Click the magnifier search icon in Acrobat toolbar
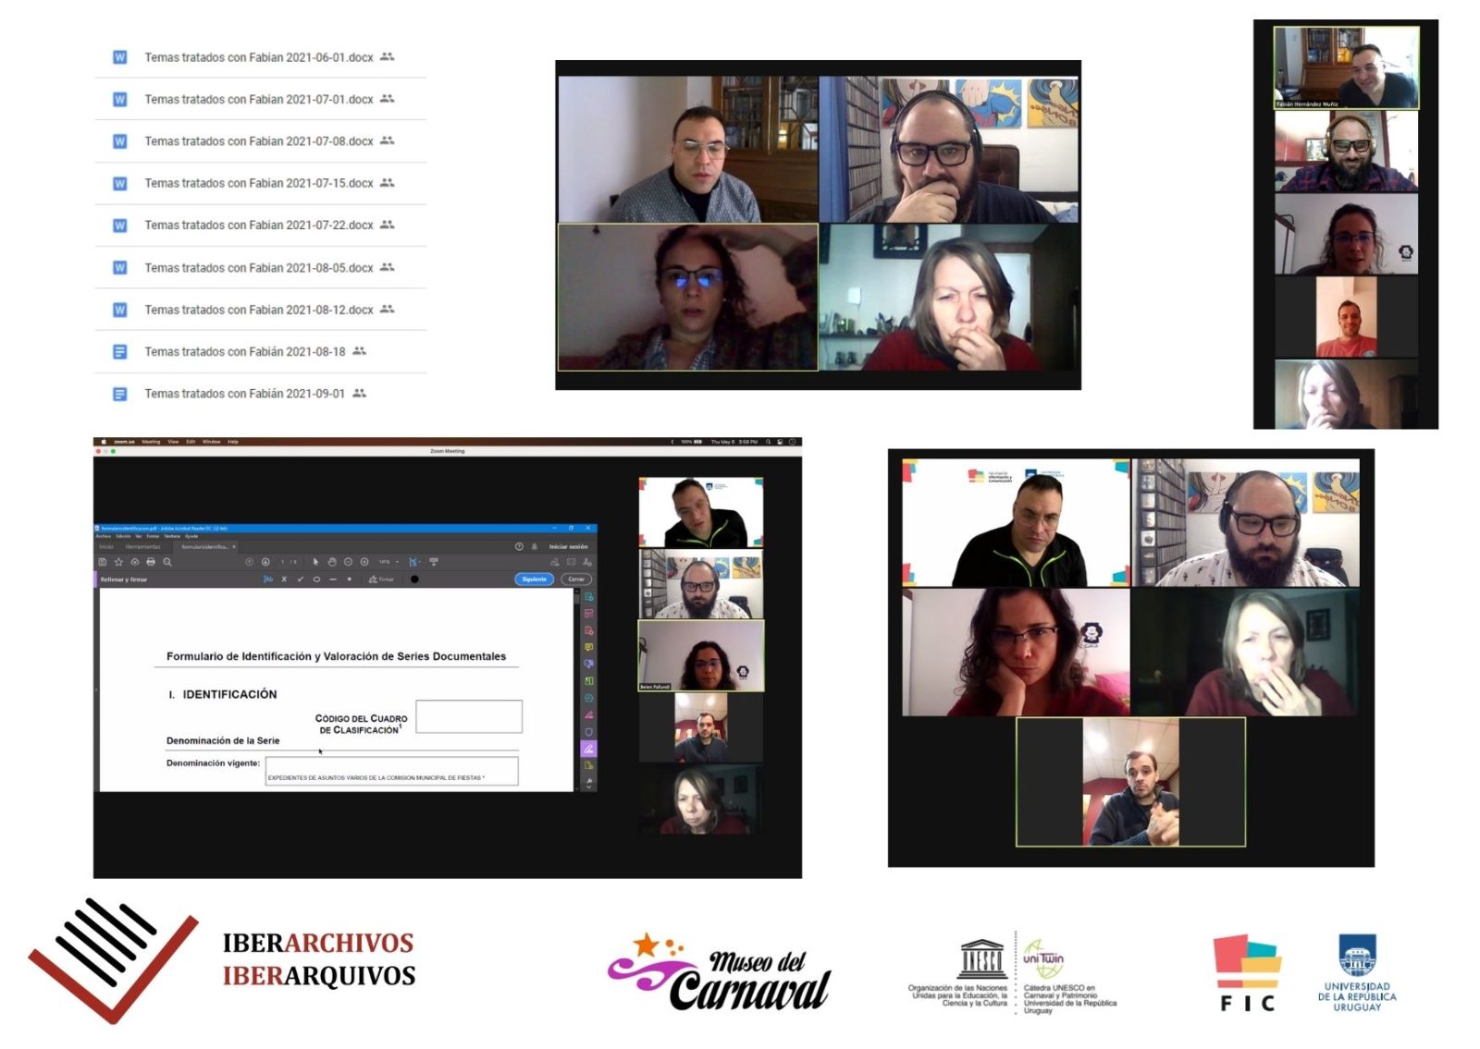This screenshot has width=1480, height=1049. coord(167,562)
